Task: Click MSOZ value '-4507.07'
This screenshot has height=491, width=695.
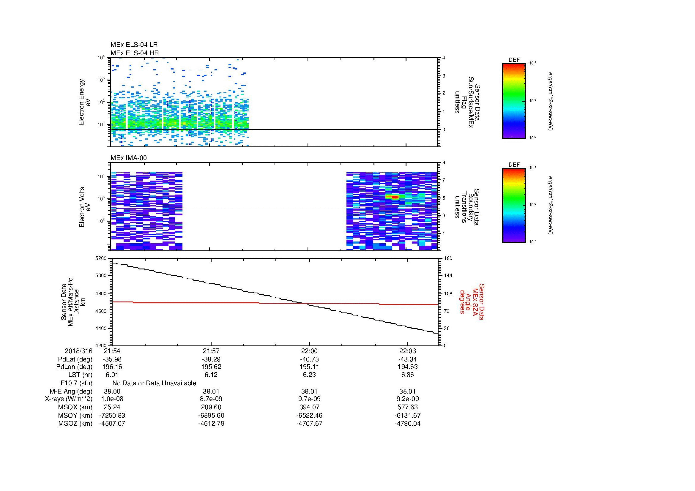Action: [x=112, y=424]
